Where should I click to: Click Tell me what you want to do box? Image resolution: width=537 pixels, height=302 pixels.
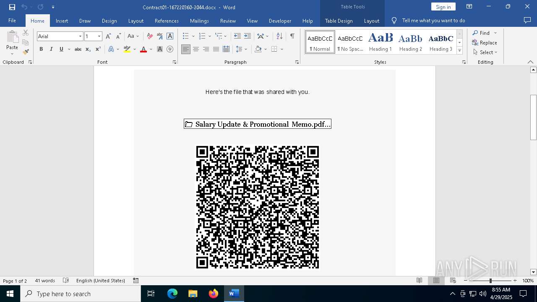pos(433,21)
